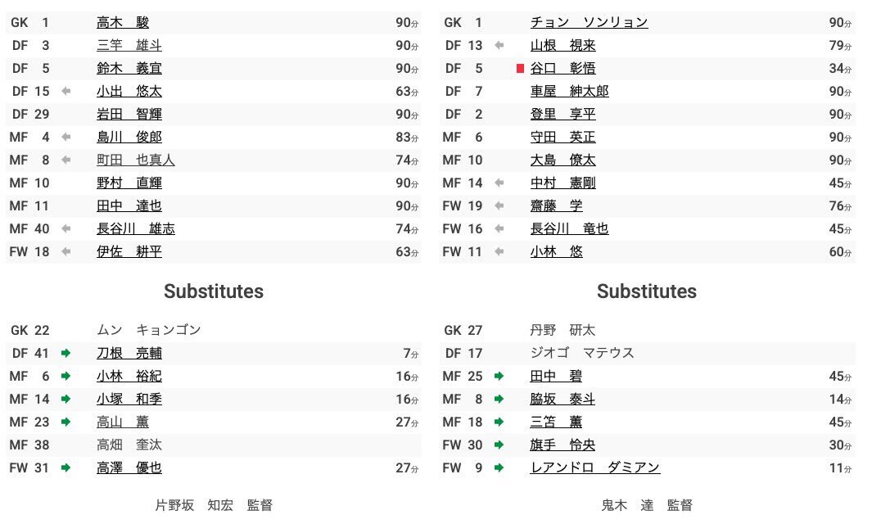Visit profile of 三笘 薫
872x524 pixels.
(x=556, y=422)
